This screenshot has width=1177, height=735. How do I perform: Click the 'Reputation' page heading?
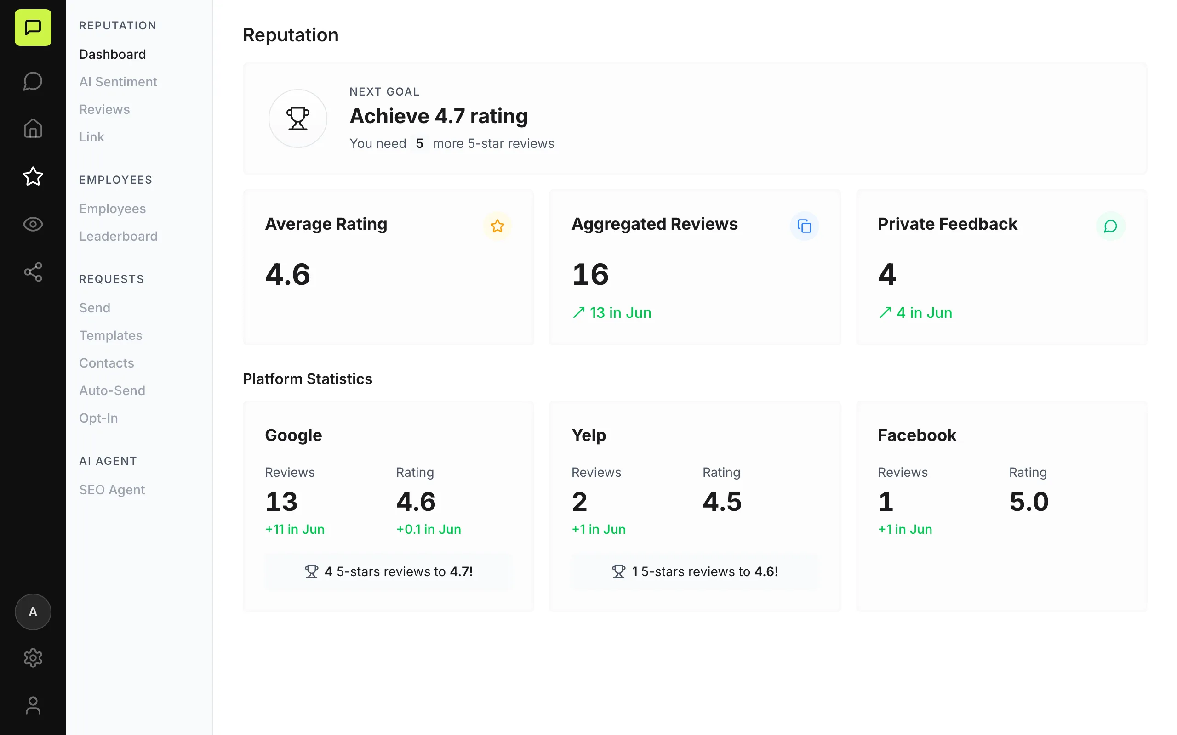(x=291, y=35)
